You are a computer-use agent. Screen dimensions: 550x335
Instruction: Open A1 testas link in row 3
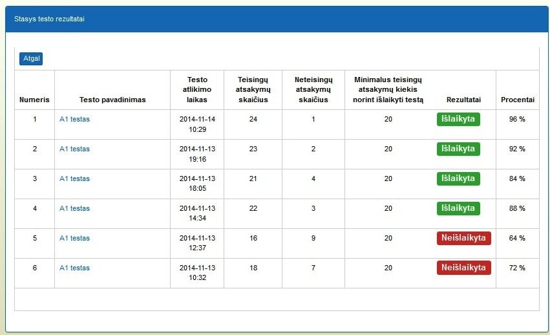click(74, 178)
